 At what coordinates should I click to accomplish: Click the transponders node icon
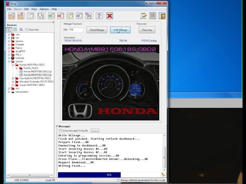point(13,92)
